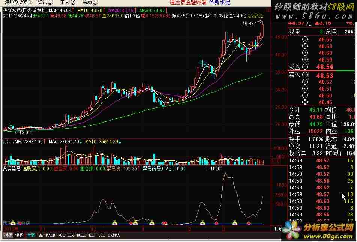357x242 pixels.
Task: Click the 通达信金融终端 title text
Action: click(188, 3)
